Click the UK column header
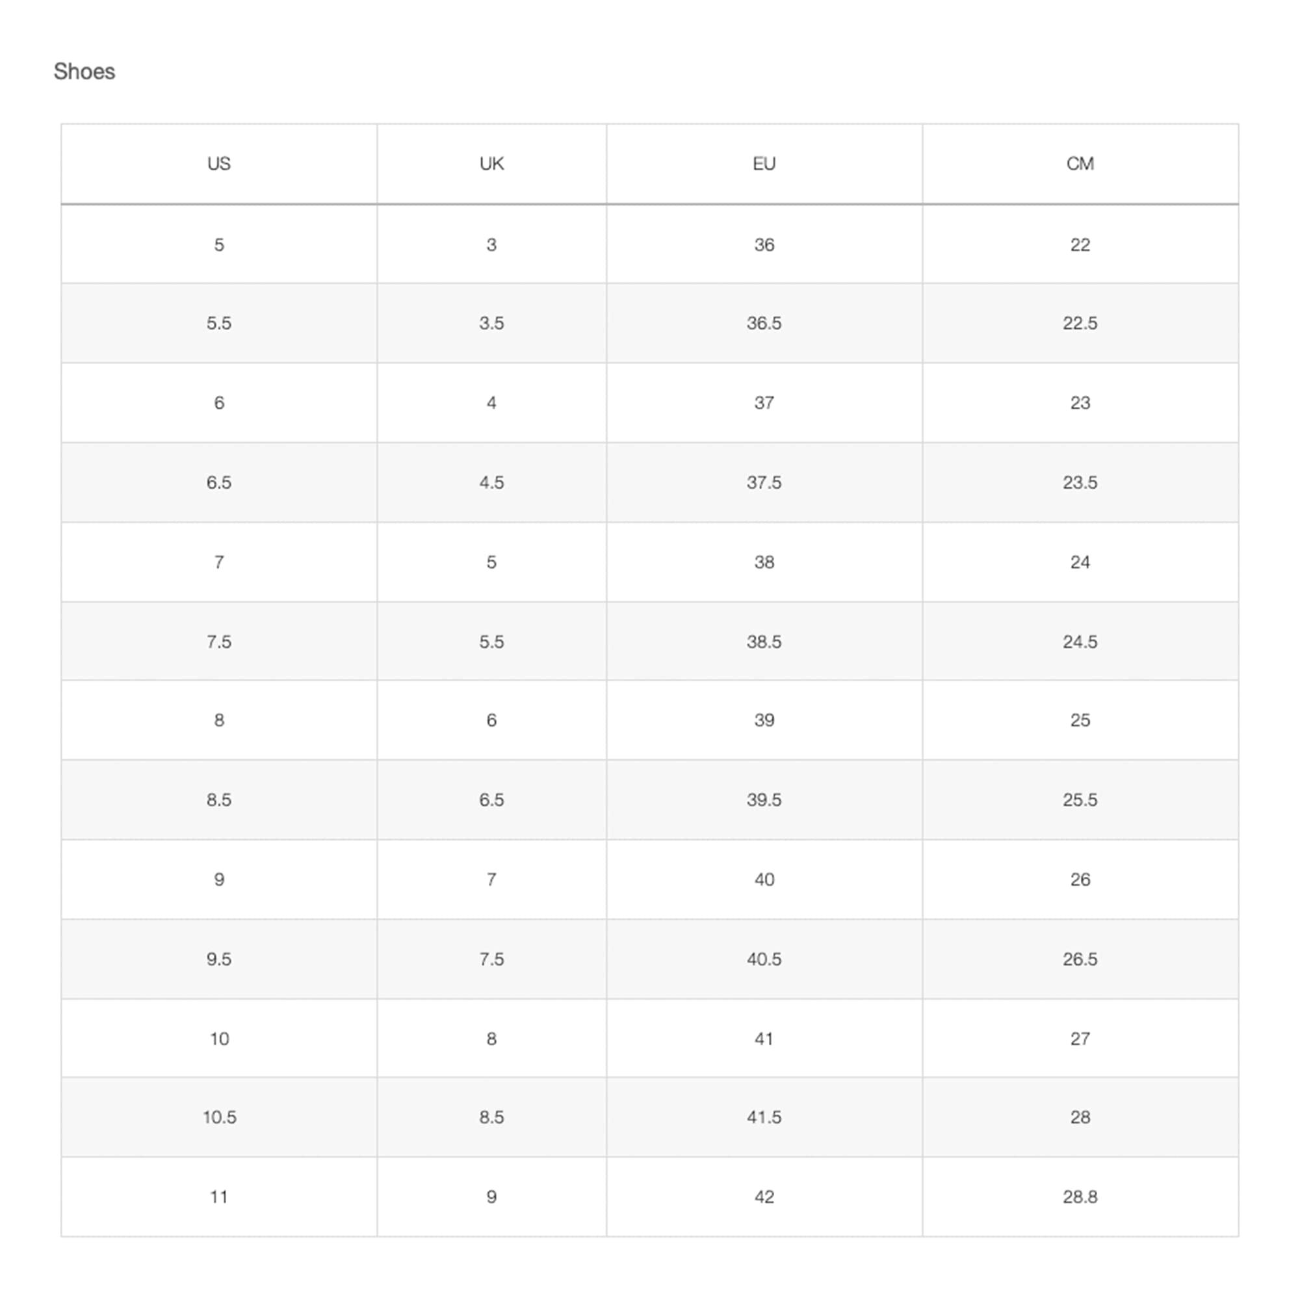1300x1300 pixels. (491, 164)
